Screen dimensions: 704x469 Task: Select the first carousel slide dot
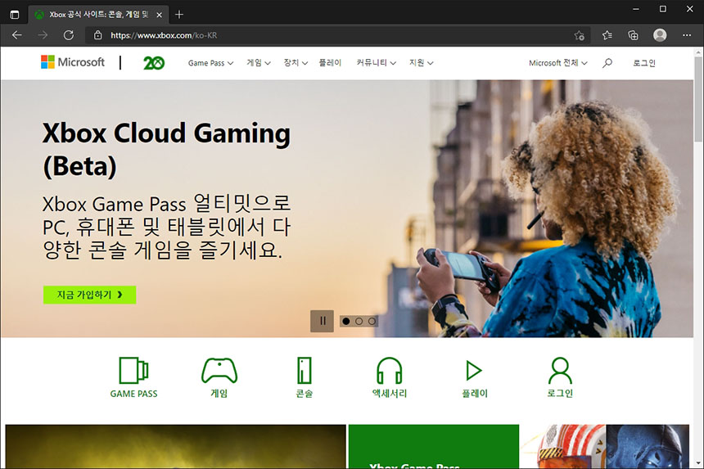(x=345, y=322)
